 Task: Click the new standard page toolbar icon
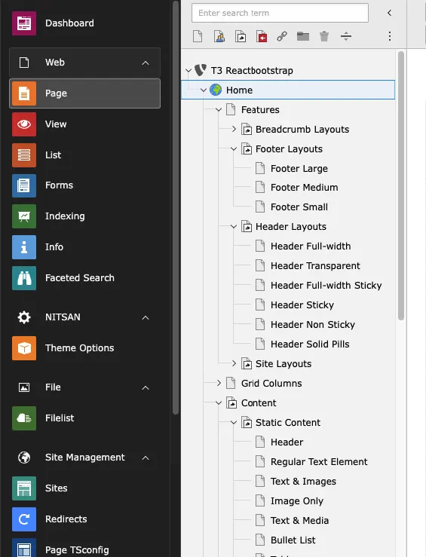(x=198, y=36)
